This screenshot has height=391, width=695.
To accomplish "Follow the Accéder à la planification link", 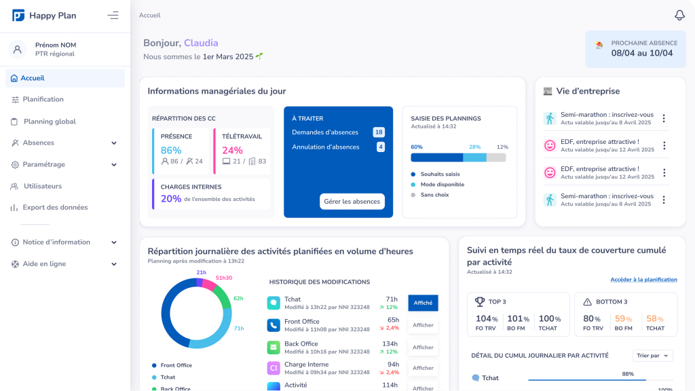I will [x=643, y=280].
